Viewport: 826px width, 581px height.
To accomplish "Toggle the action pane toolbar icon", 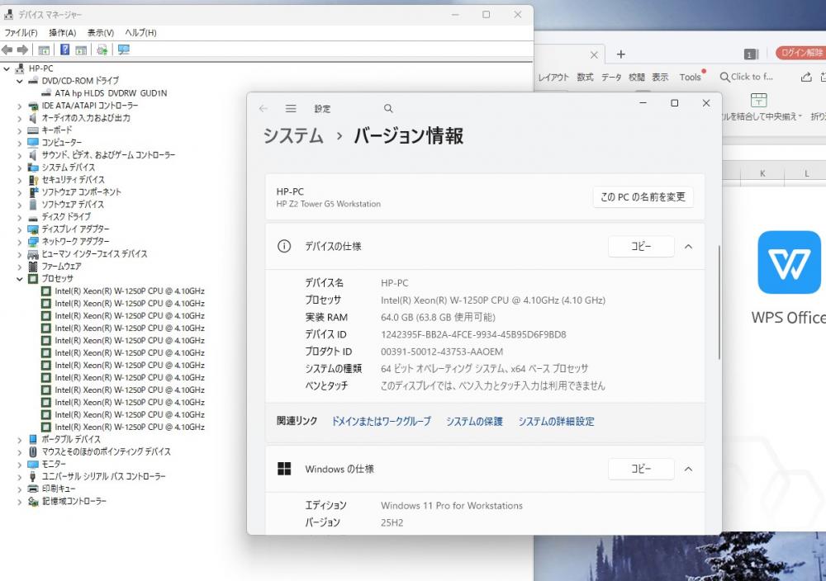I will point(81,50).
